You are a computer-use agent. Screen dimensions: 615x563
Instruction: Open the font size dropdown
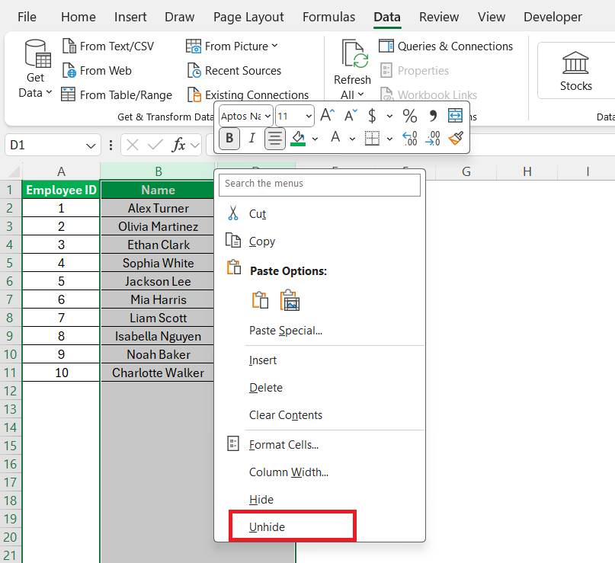click(x=309, y=116)
